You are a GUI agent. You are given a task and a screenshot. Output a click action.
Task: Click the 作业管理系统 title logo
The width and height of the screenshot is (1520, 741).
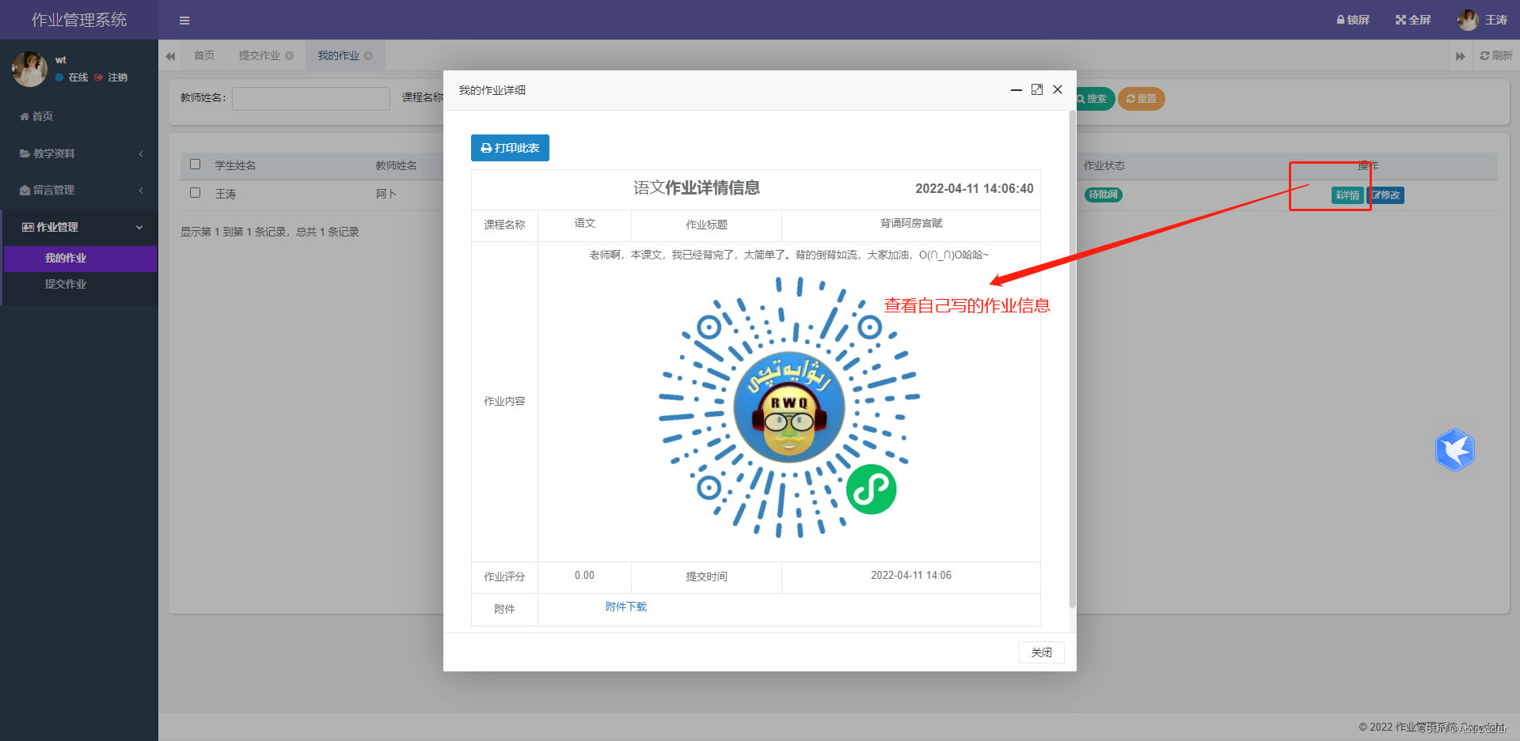tap(79, 20)
